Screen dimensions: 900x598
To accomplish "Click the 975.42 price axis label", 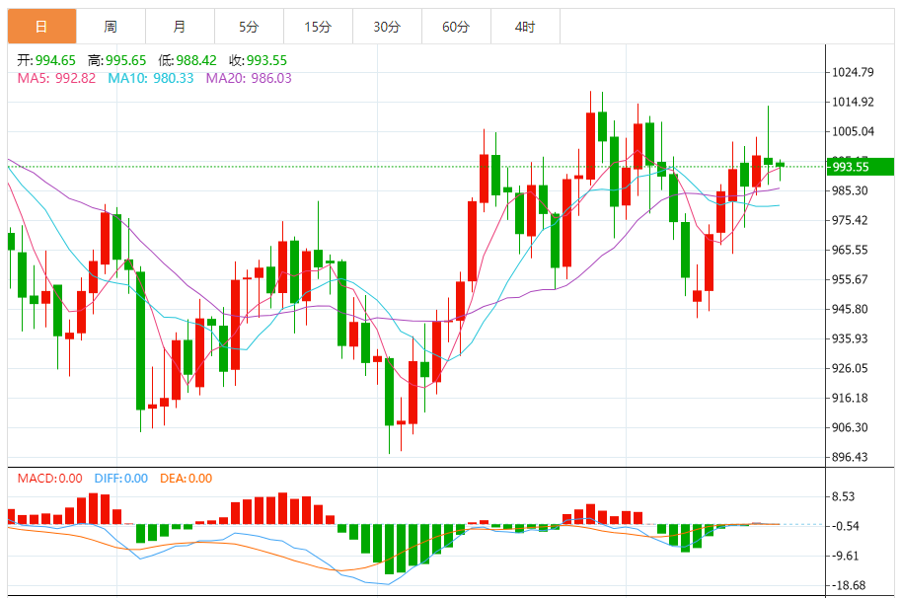I will 850,220.
